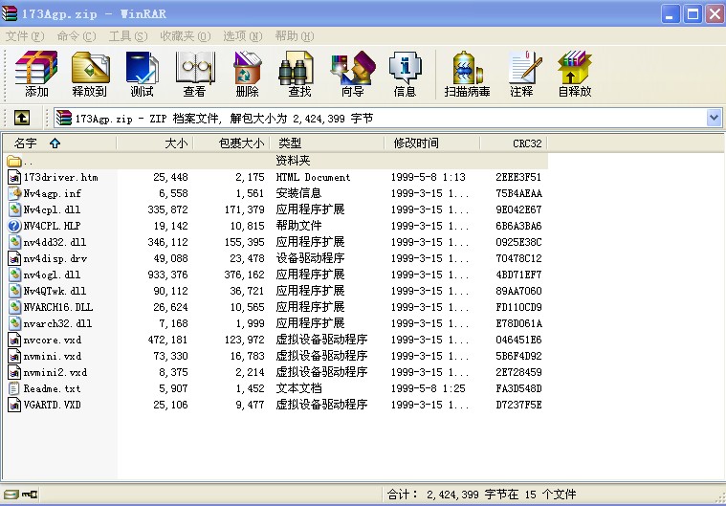This screenshot has width=726, height=506.
Task: Click the icon of 173driver.htm
Action: (x=14, y=177)
